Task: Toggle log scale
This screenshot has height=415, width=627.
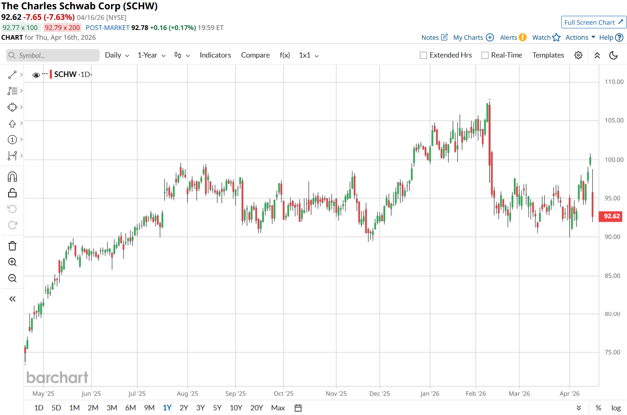Action: 616,408
